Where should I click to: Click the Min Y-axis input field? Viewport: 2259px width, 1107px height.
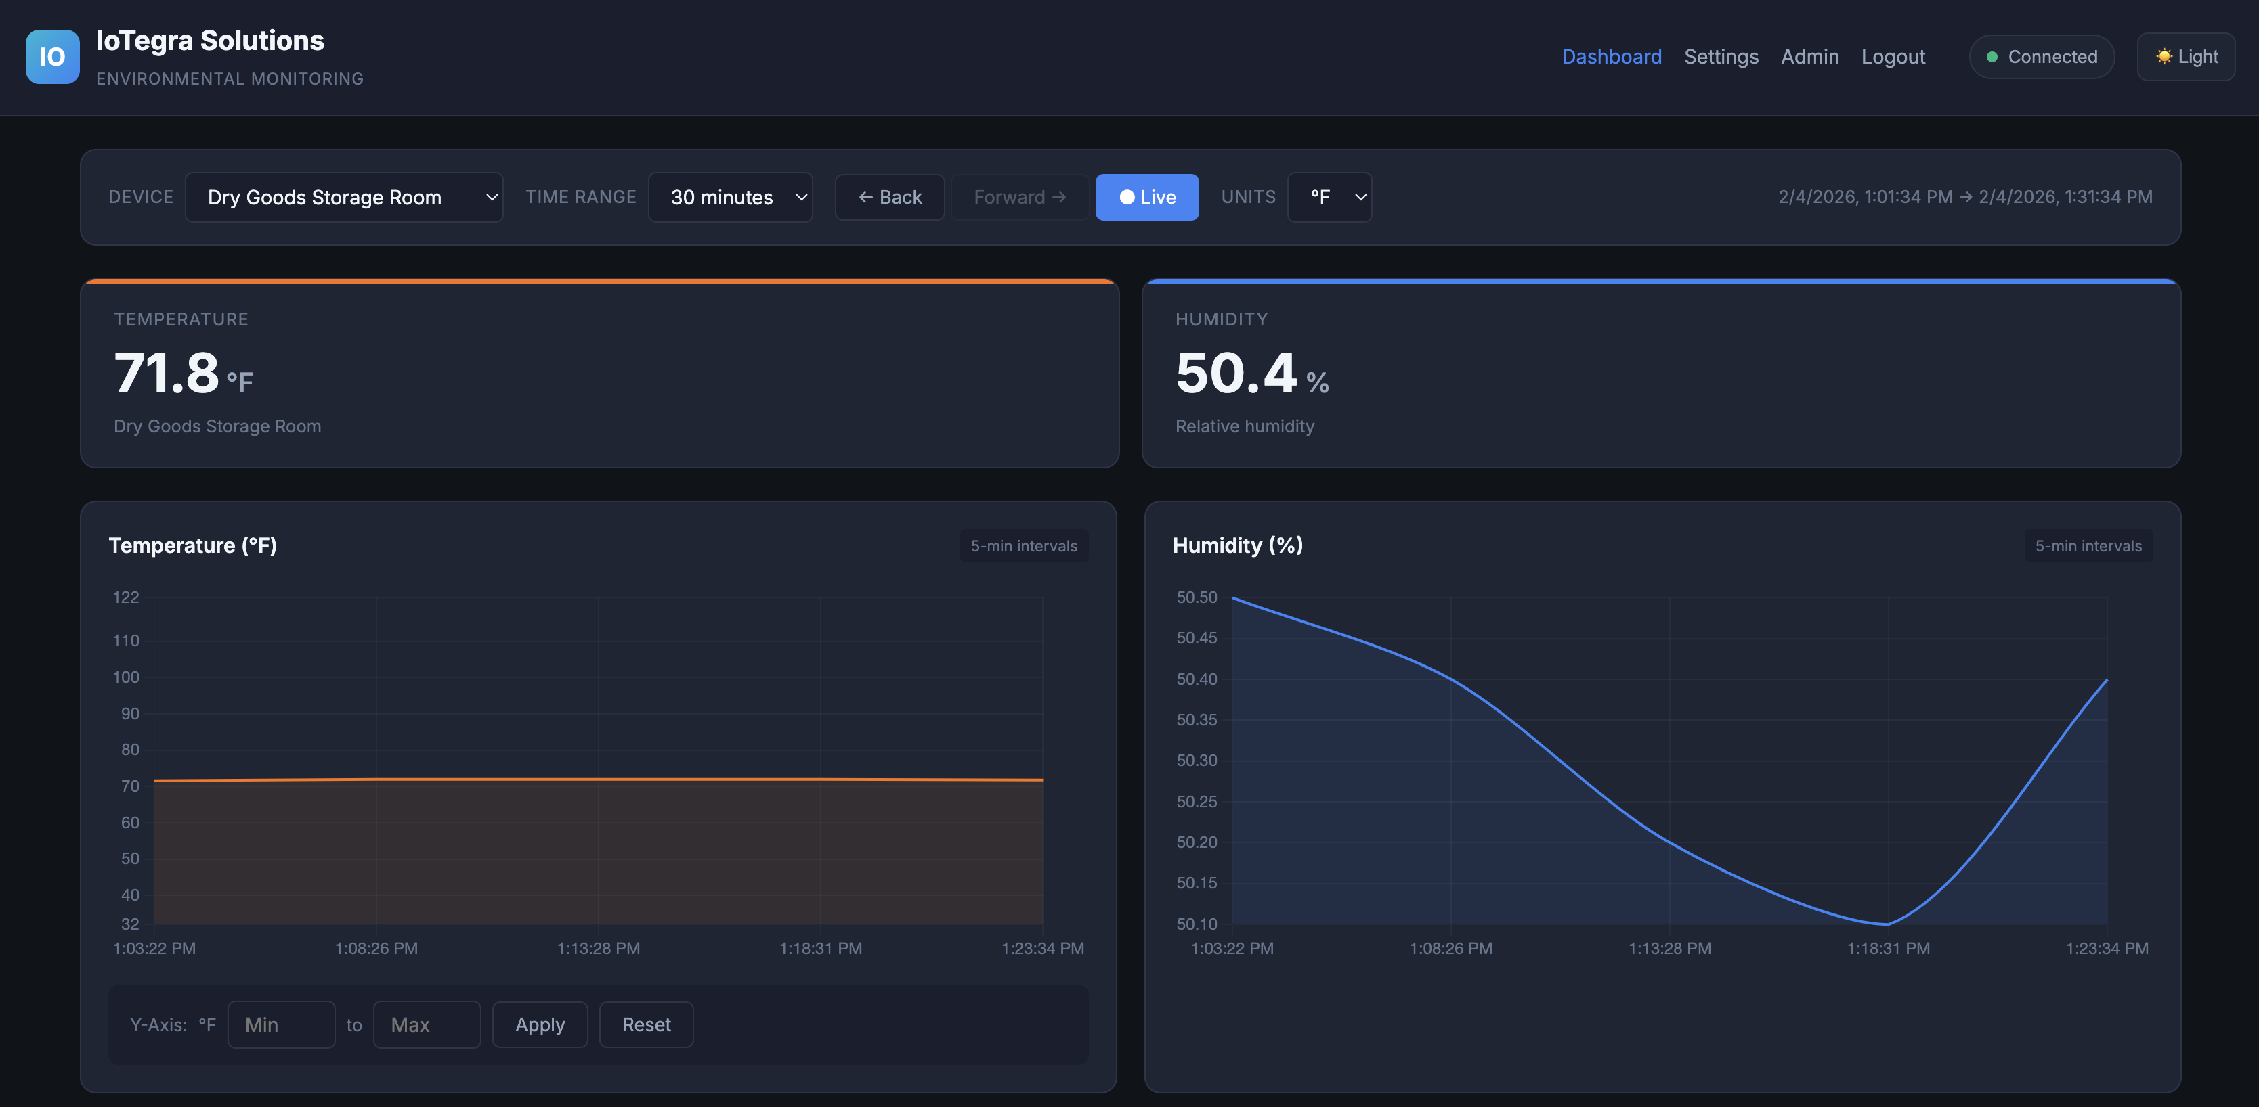click(280, 1024)
